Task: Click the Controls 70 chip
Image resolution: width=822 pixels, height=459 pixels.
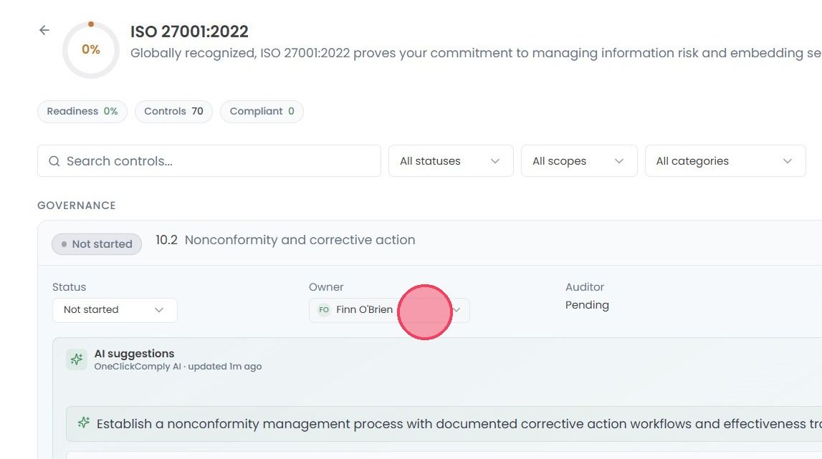Action: [x=173, y=112]
